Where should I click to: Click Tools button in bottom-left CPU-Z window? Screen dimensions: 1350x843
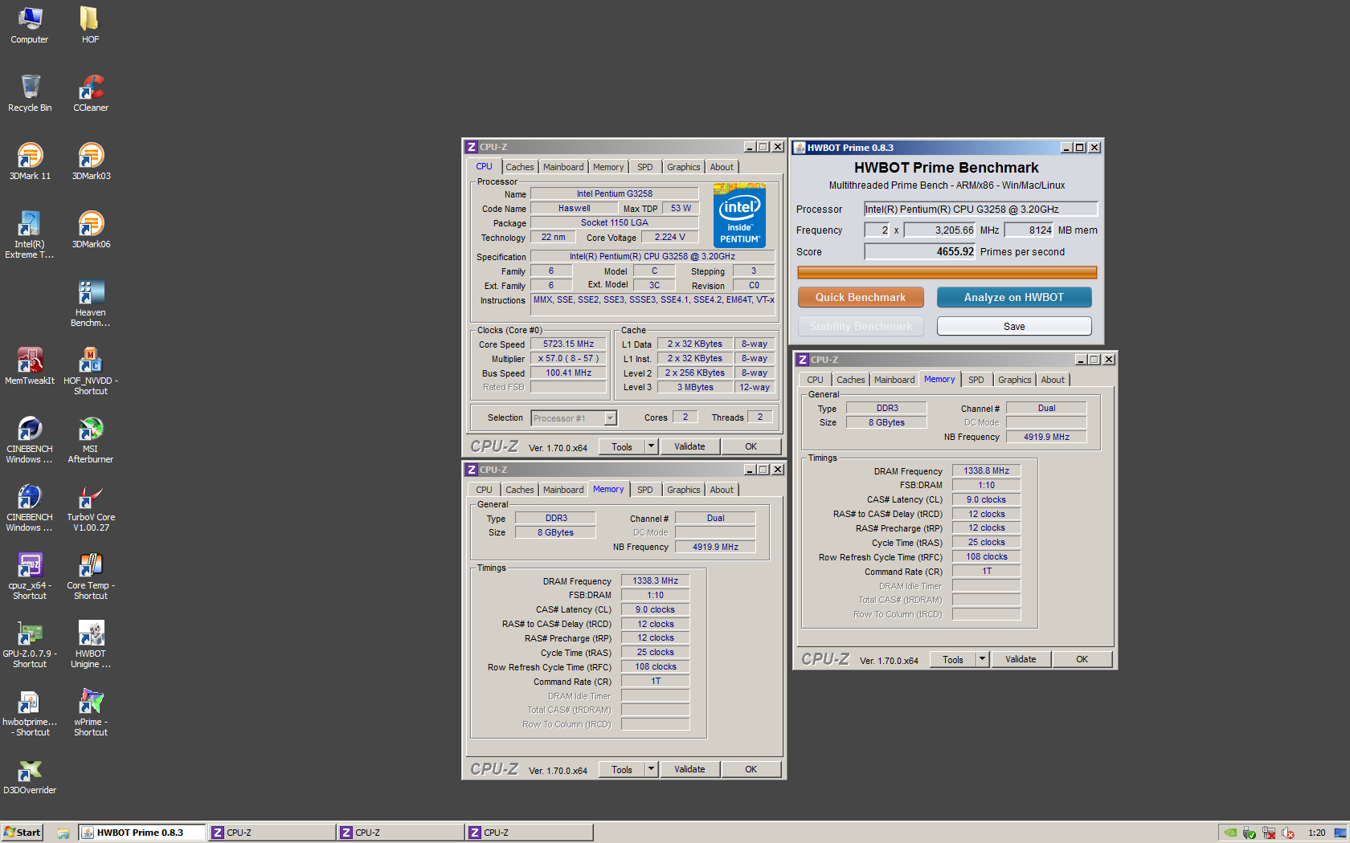622,769
